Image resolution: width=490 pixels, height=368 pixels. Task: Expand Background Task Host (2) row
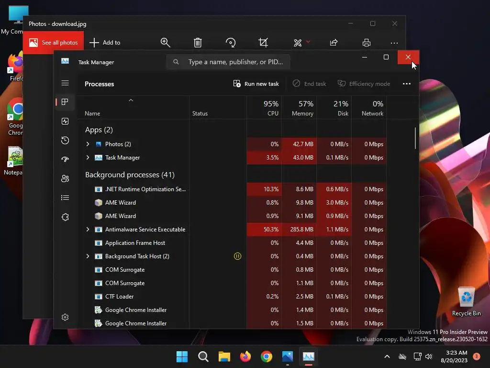click(88, 256)
